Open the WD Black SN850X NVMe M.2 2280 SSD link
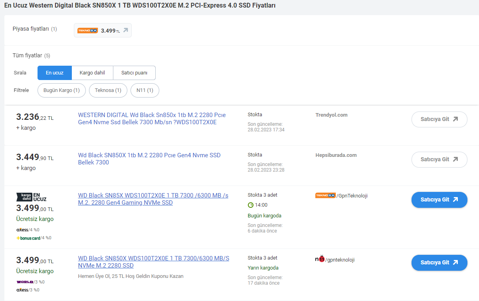 click(154, 262)
